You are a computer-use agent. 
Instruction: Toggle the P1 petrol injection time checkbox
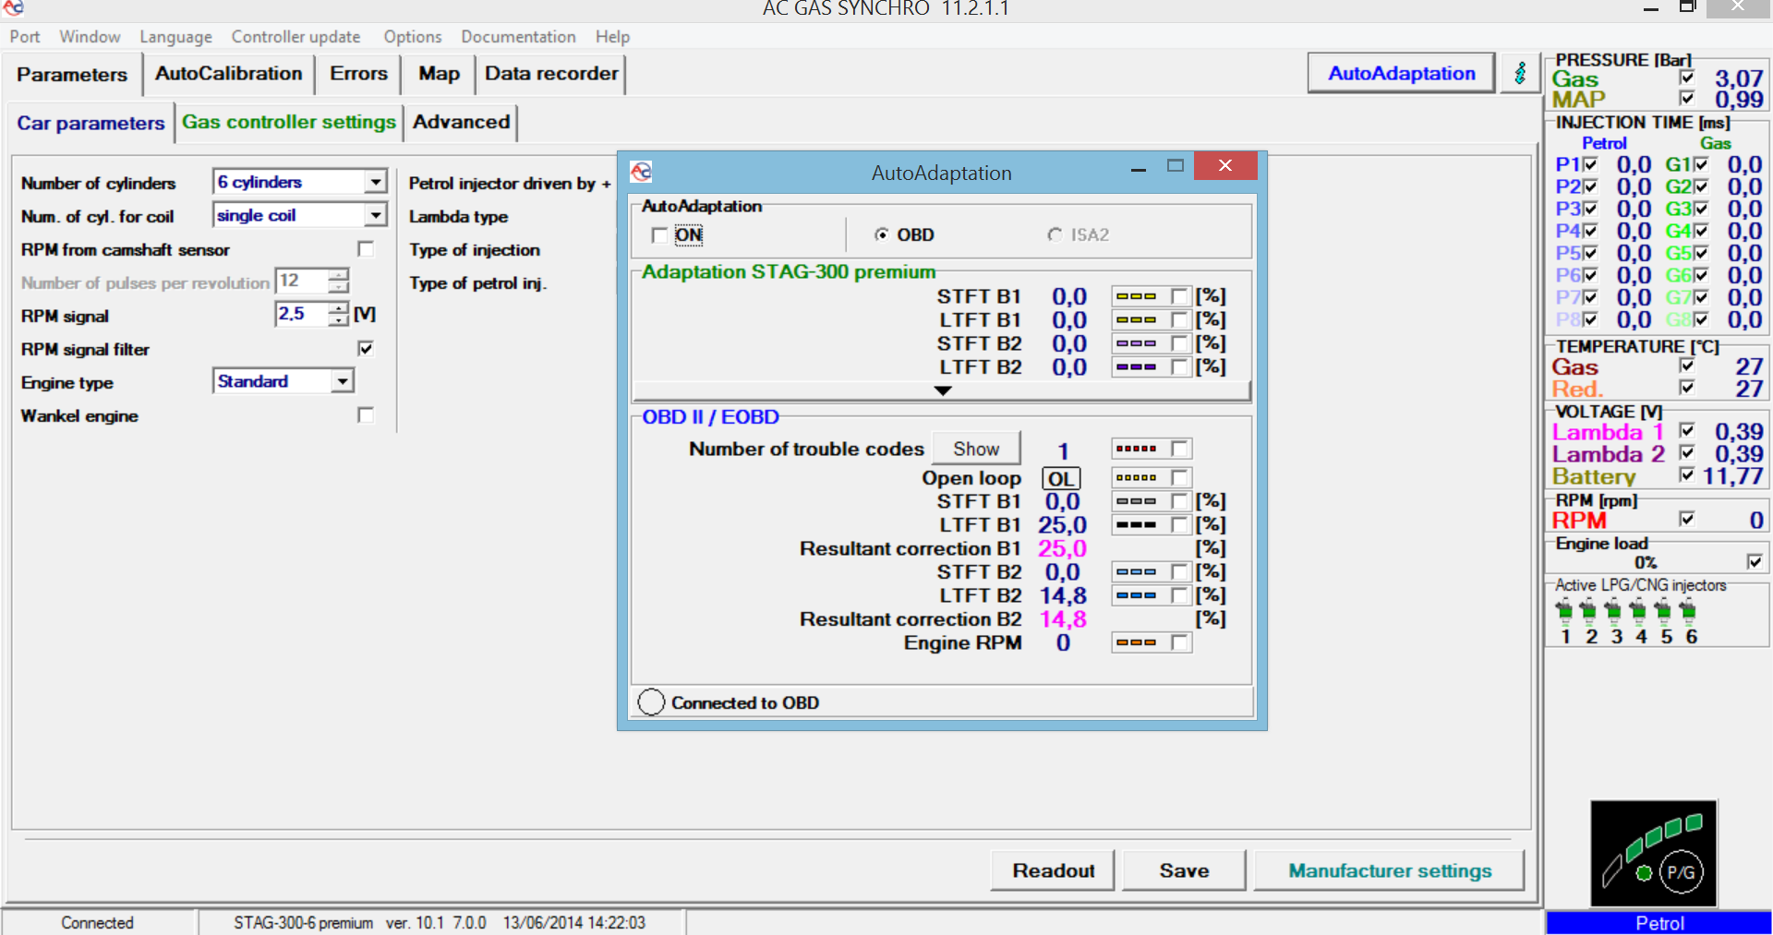tap(1590, 163)
